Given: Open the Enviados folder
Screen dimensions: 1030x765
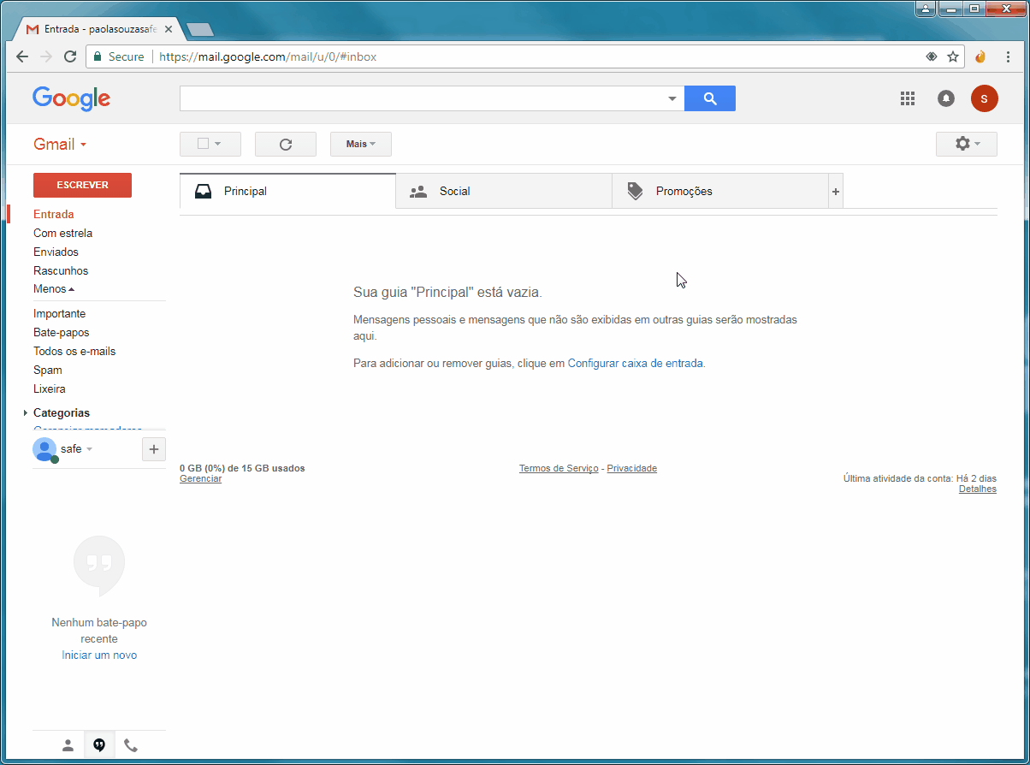Looking at the screenshot, I should [x=56, y=252].
